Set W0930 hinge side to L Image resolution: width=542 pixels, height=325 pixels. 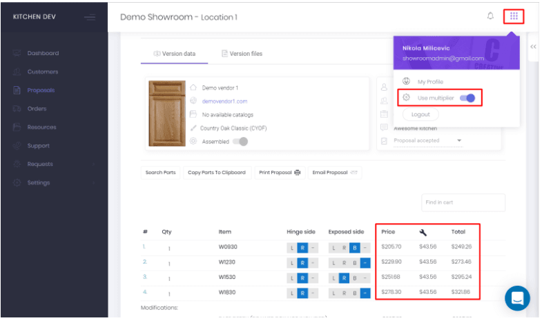(292, 248)
